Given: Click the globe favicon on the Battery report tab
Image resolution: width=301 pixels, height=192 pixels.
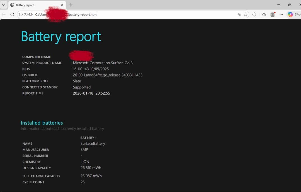Looking at the screenshot, I should (x=12, y=5).
